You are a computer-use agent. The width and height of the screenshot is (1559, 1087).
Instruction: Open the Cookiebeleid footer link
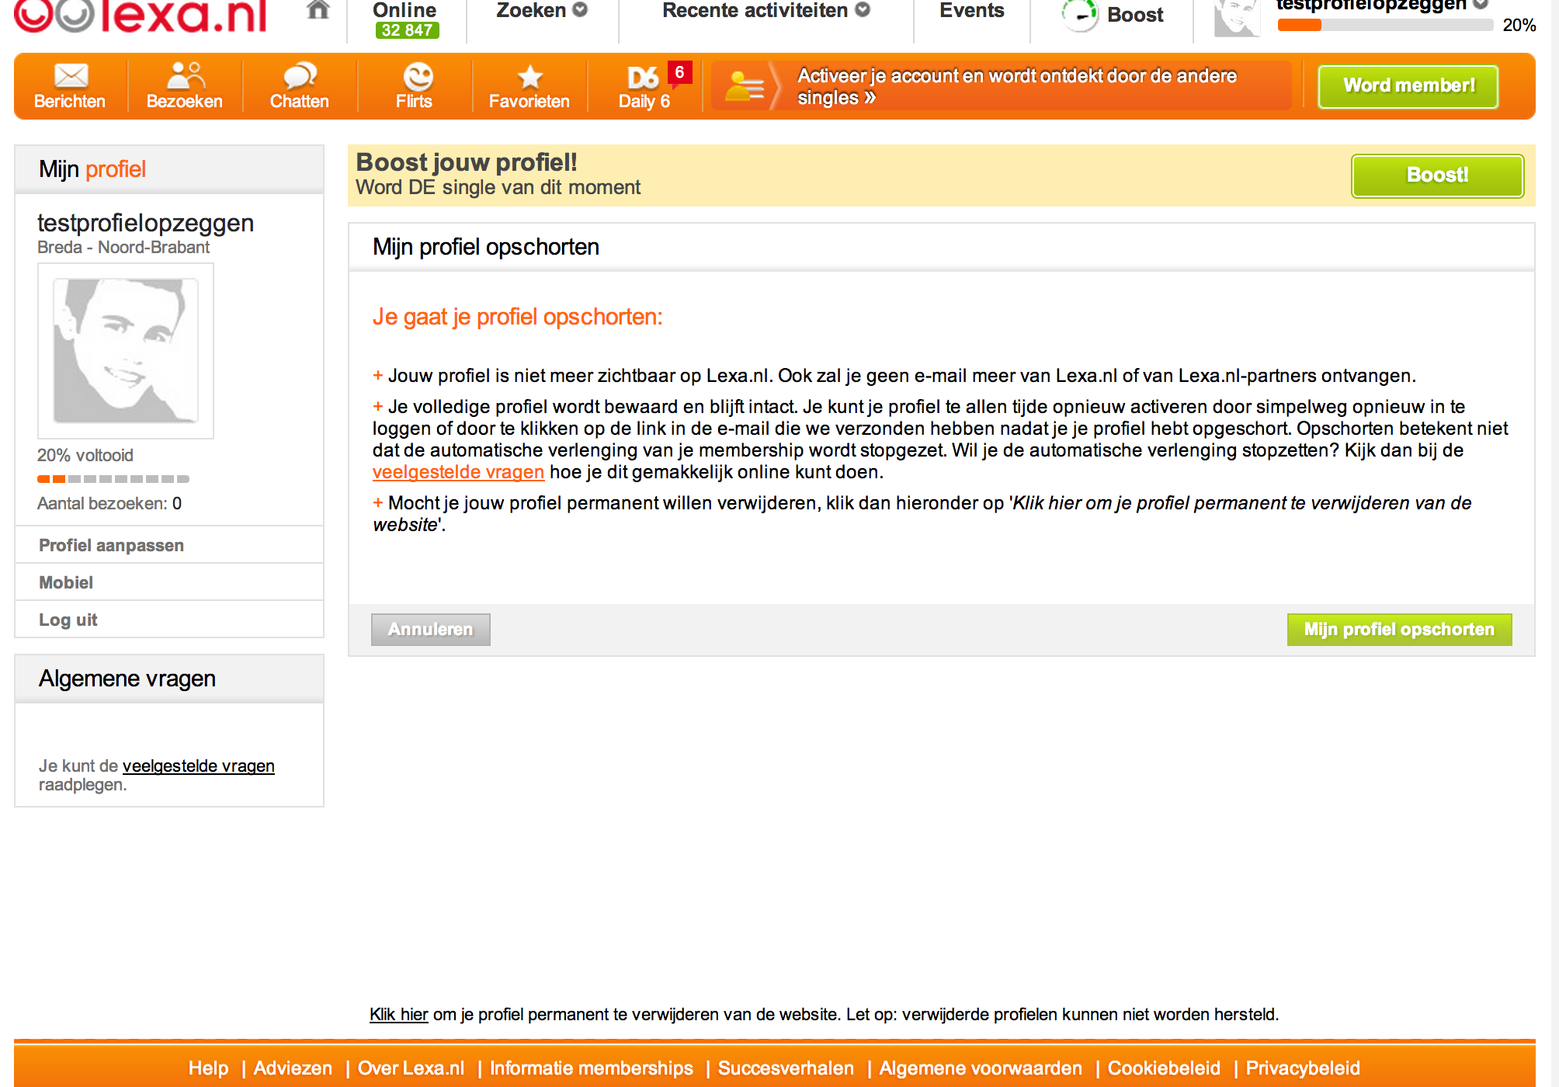coord(1163,1068)
